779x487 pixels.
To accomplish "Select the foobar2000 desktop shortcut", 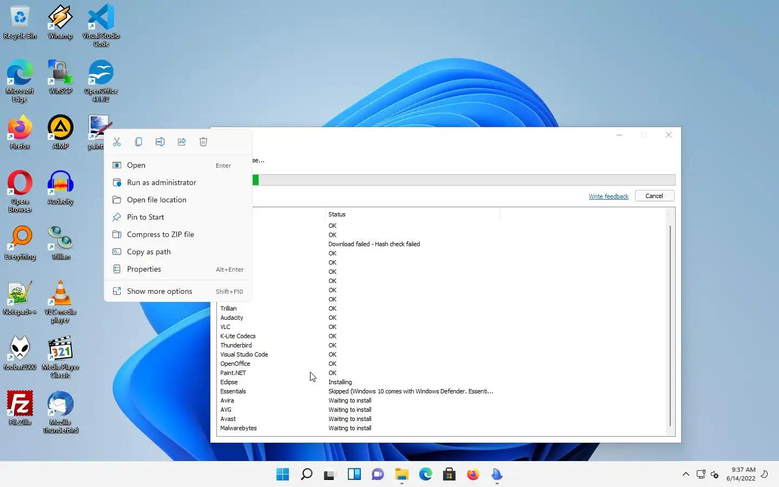I will click(x=20, y=353).
